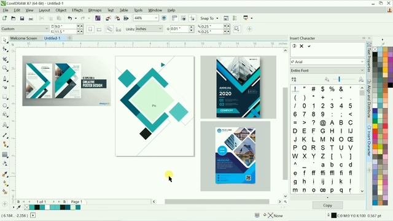Set page orientation to Portrait
The height and width of the screenshot is (221, 393).
coord(90,29)
